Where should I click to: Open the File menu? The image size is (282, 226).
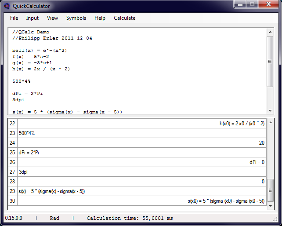click(14, 18)
